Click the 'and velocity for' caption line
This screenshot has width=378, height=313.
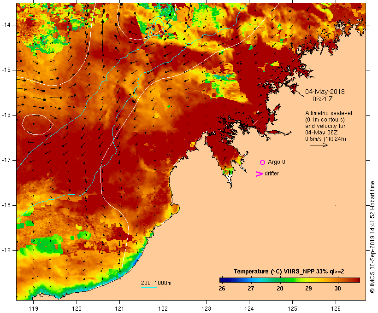pyautogui.click(x=325, y=126)
